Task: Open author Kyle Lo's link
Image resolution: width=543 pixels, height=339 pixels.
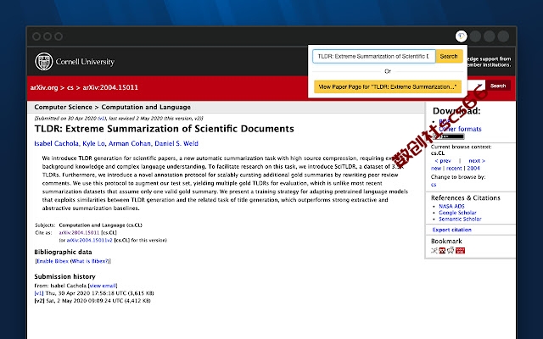Action: click(93, 143)
